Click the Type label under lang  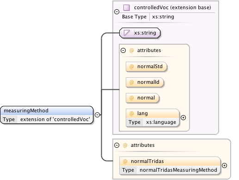click(x=135, y=122)
